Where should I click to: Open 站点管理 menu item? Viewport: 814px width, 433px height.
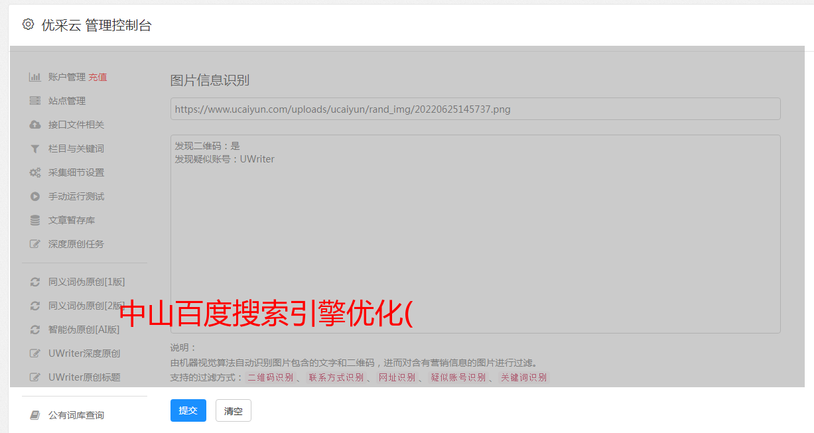coord(67,101)
